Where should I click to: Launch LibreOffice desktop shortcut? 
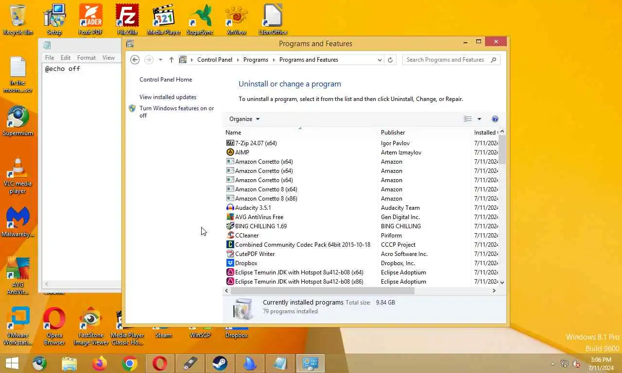[x=273, y=19]
